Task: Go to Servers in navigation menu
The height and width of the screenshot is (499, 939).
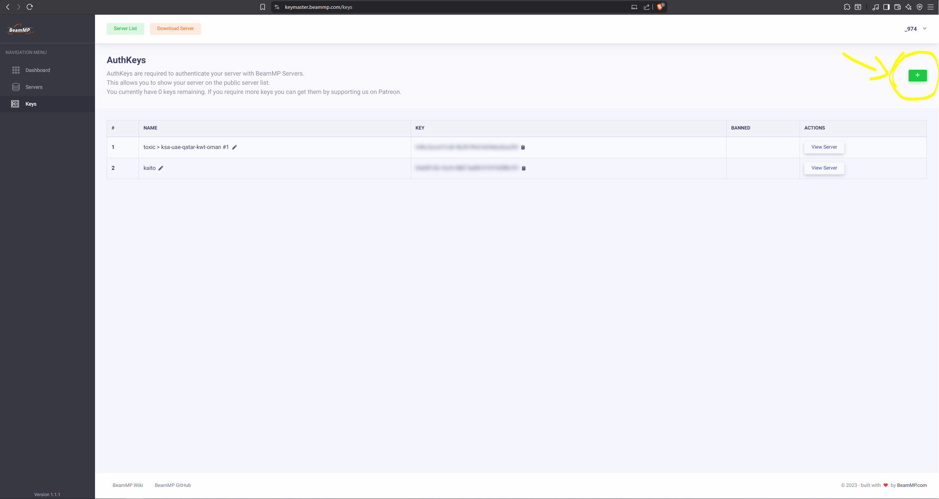Action: click(x=34, y=87)
